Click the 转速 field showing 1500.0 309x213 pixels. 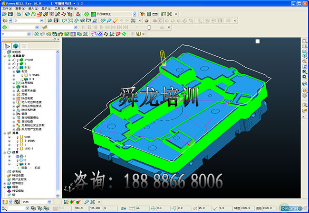[x=247, y=208]
